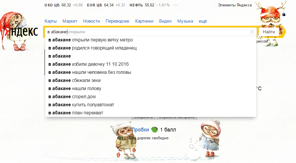The image size is (296, 163).
Task: Open Карты service
Action: [x=51, y=21]
